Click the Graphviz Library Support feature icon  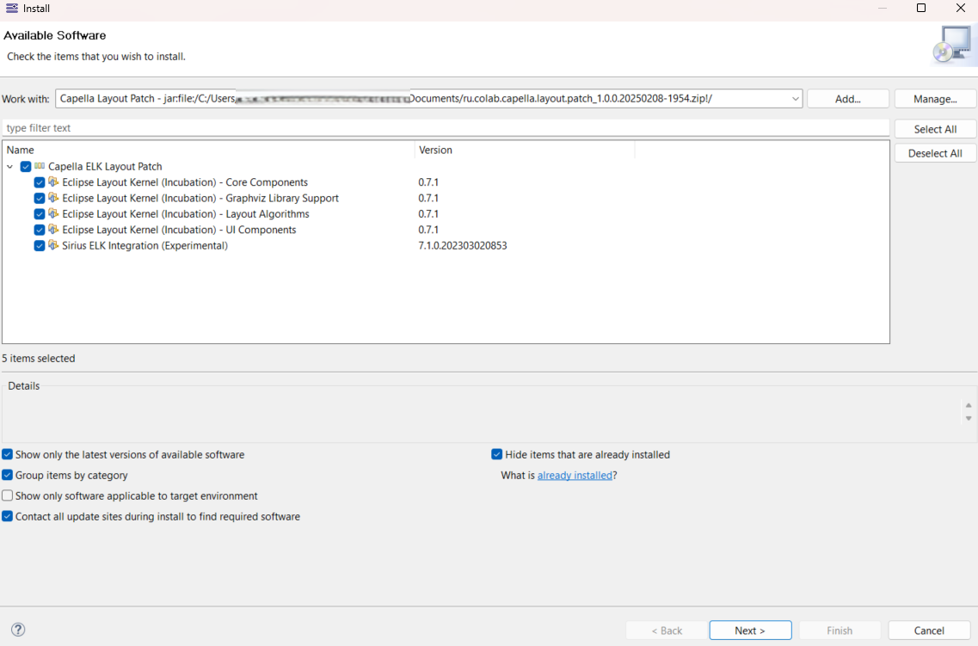point(53,198)
